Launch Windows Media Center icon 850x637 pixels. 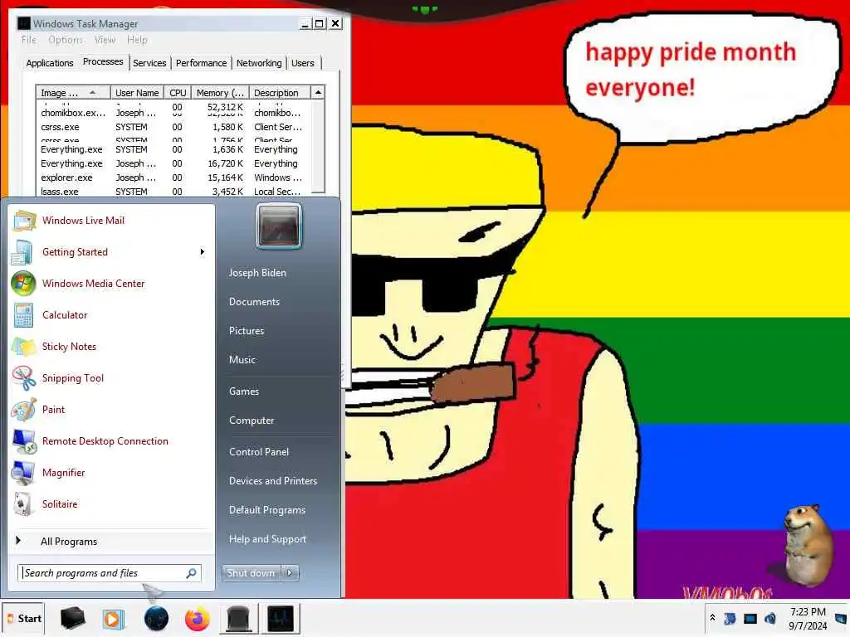click(24, 284)
